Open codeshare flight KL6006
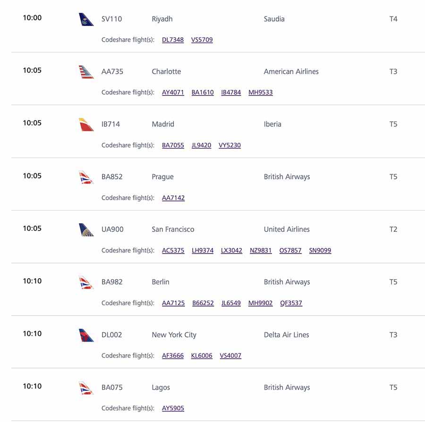 (x=202, y=356)
